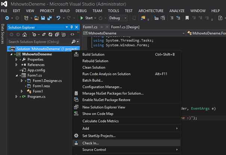Click Enable NuGet Package Restore
226x155 pixels.
pos(126,100)
